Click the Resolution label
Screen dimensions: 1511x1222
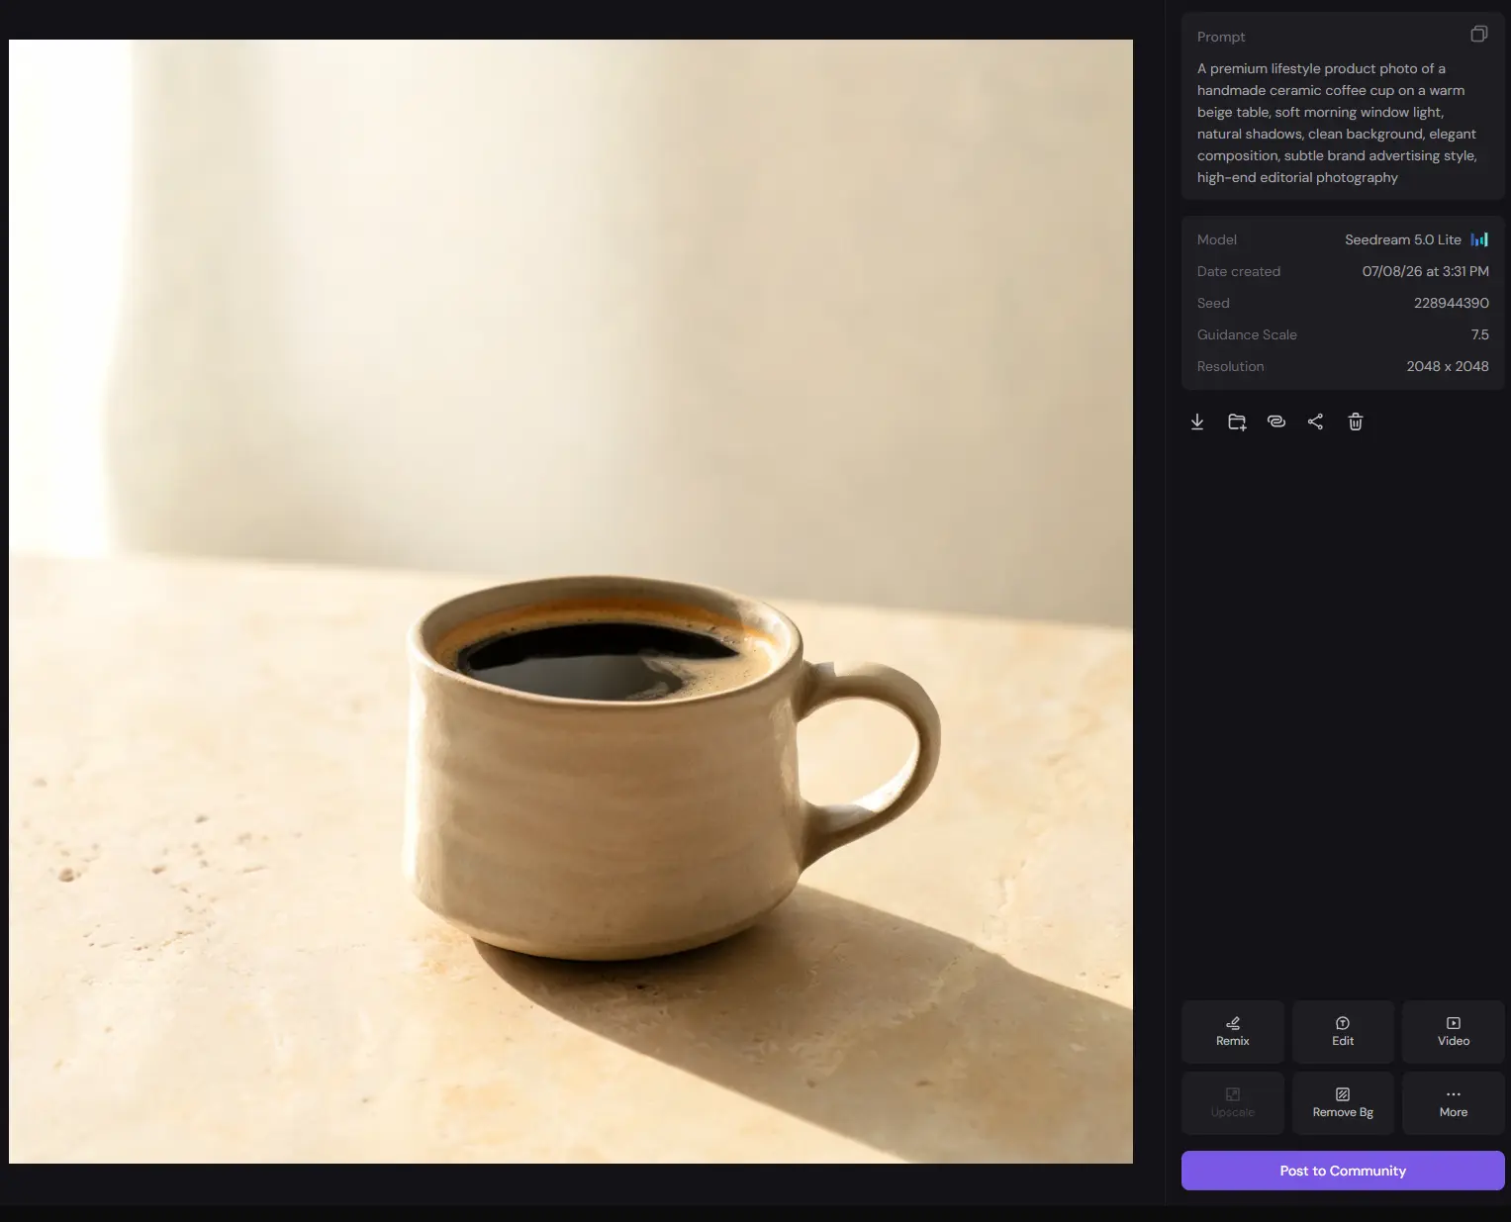1230,366
